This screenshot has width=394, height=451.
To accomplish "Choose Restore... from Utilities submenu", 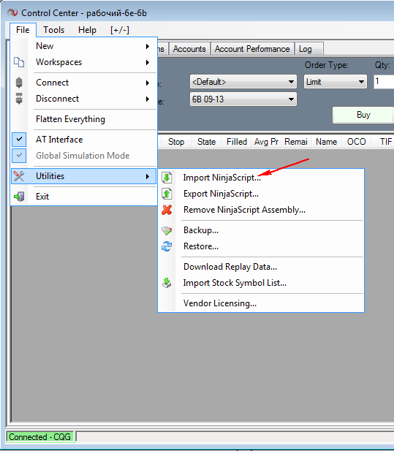I will [x=260, y=246].
